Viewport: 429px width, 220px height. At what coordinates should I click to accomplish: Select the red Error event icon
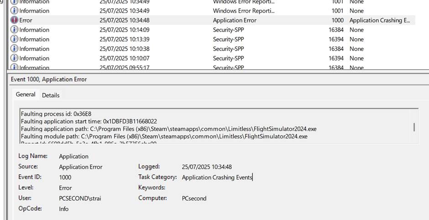pyautogui.click(x=14, y=20)
